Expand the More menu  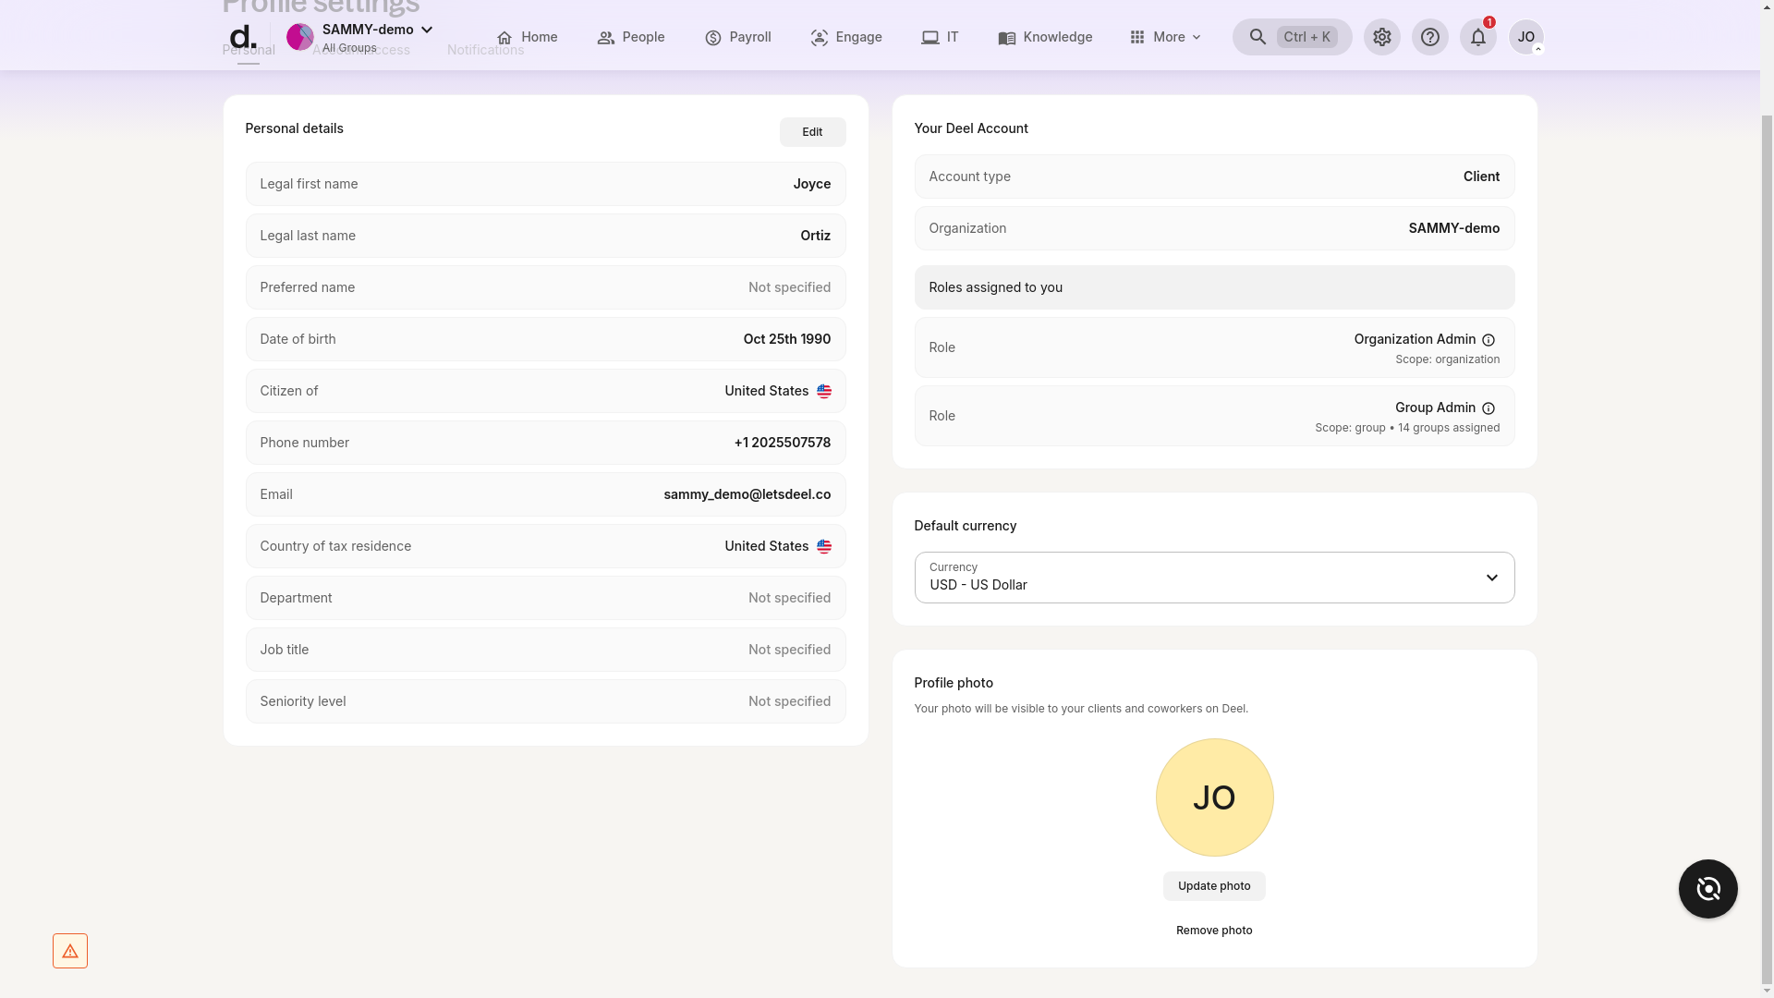pyautogui.click(x=1165, y=37)
